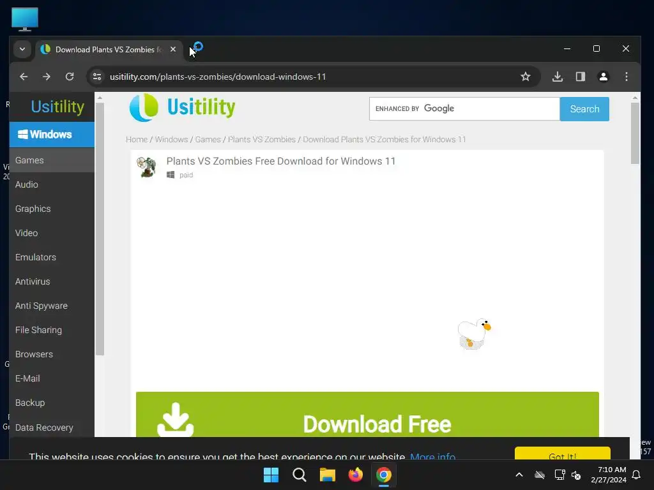
Task: Go back to the previous page
Action: click(x=24, y=77)
